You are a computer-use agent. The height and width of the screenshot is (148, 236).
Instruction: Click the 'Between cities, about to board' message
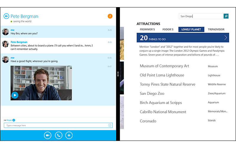(x=52, y=47)
